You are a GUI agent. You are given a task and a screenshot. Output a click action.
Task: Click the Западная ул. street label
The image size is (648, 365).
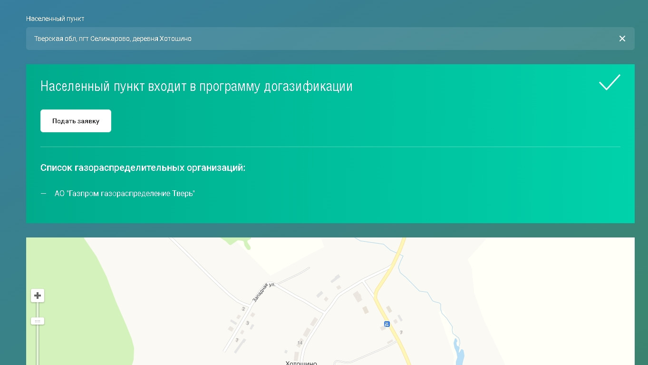tap(264, 292)
